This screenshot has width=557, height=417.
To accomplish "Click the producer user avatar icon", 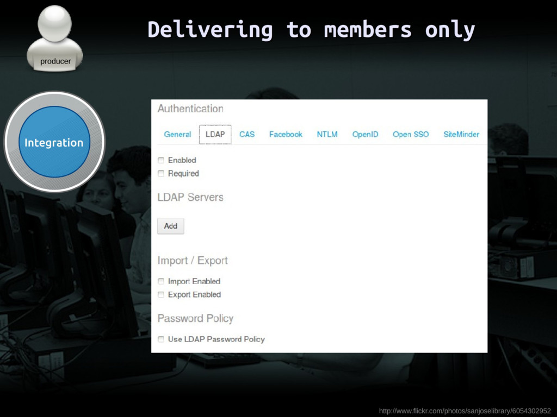I will click(x=55, y=39).
